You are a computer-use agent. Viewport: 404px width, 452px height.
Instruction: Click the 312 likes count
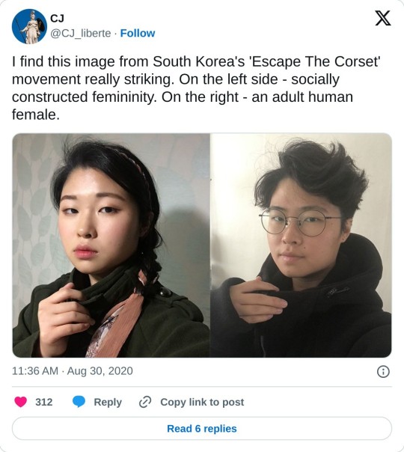(x=44, y=402)
